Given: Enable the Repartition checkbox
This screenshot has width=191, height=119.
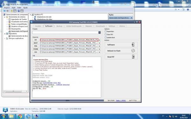Looking at the screenshot, I should point(106,31).
